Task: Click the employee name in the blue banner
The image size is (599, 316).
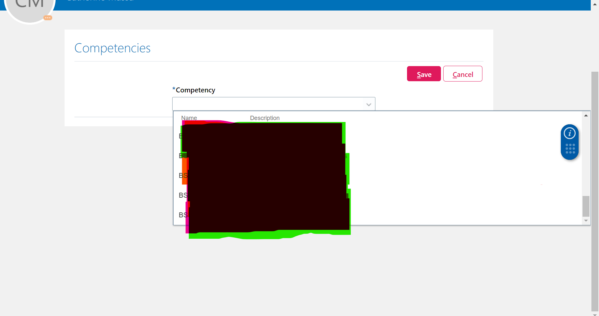Action: click(100, 1)
